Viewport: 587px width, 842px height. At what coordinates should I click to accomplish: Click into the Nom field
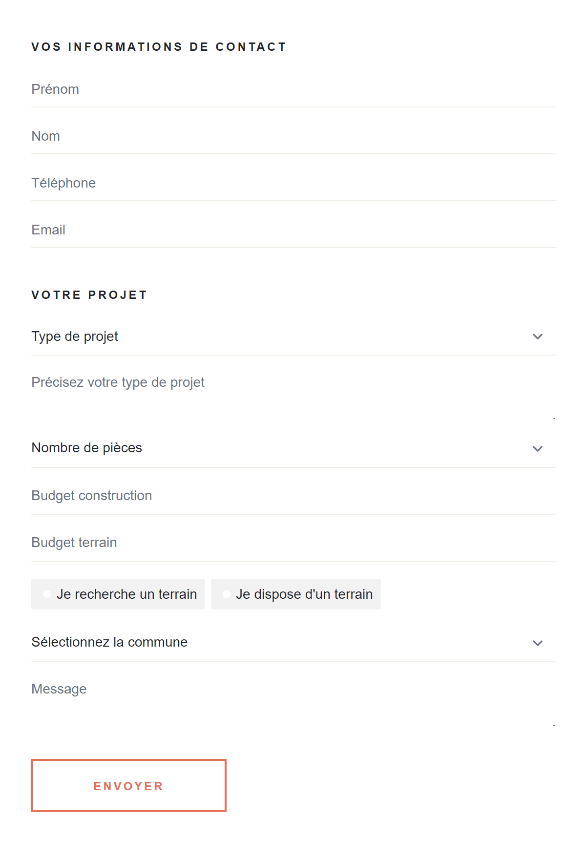point(293,137)
